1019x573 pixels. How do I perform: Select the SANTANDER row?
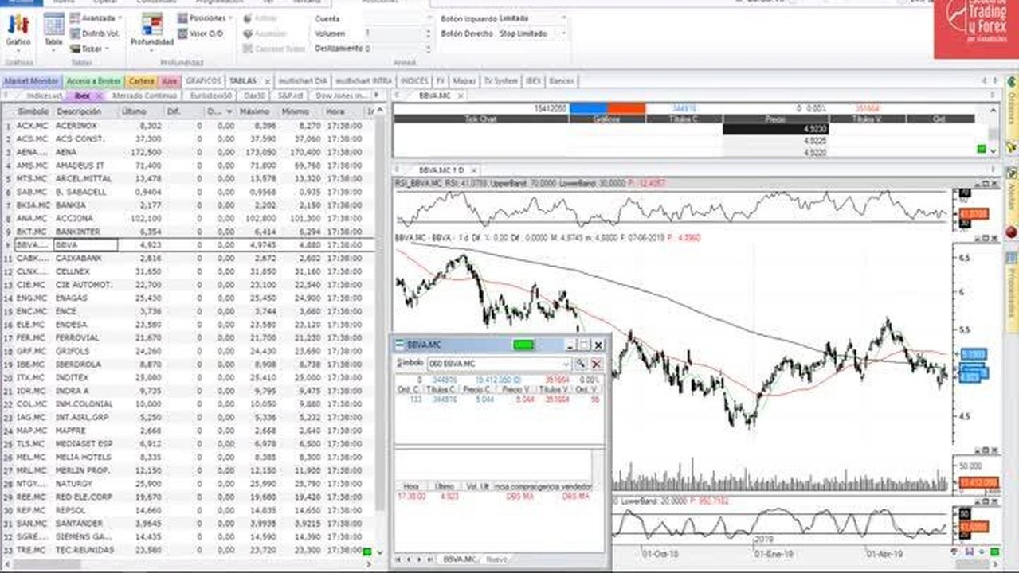tap(187, 523)
